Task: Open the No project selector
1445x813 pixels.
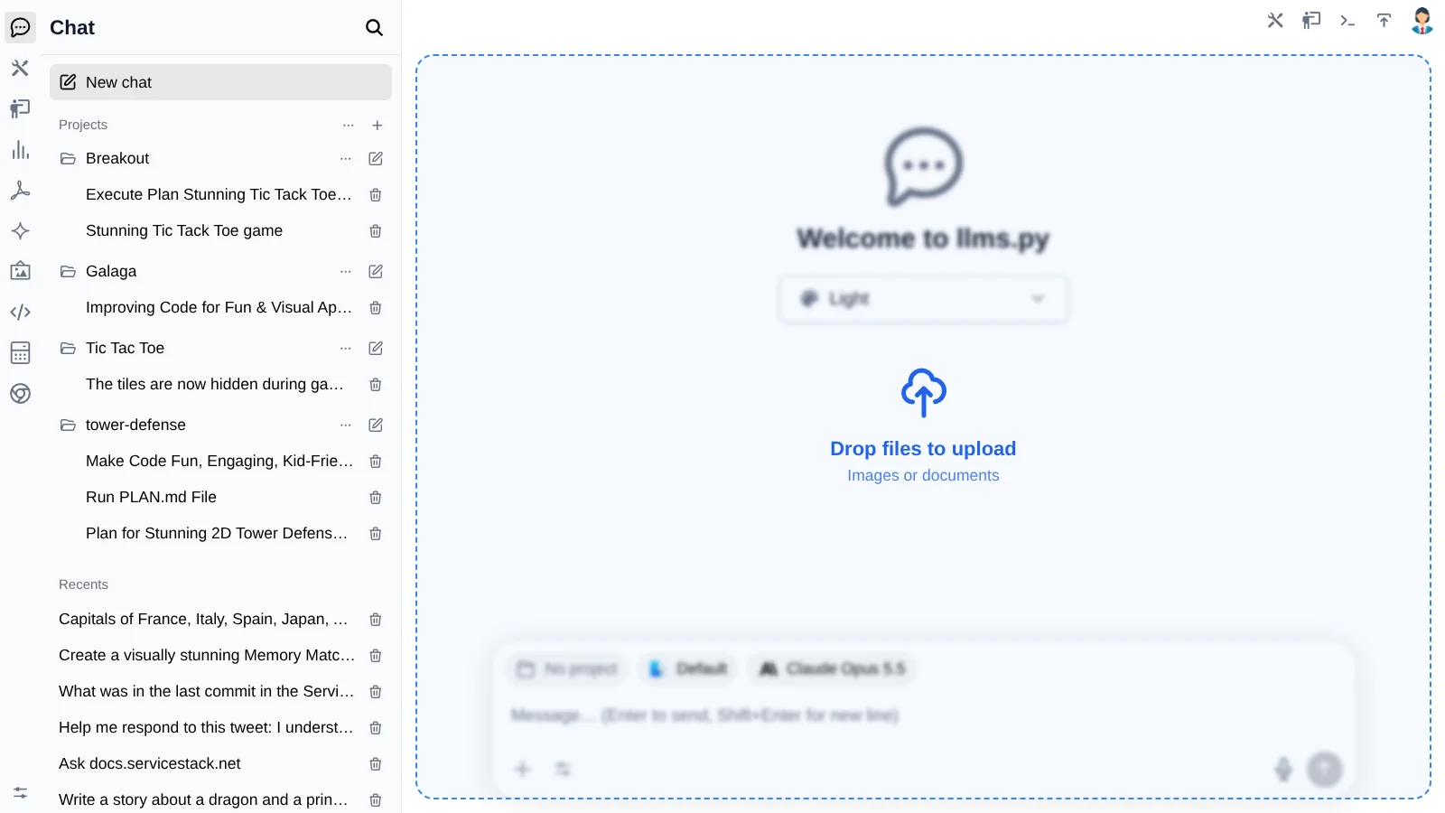Action: (x=567, y=668)
